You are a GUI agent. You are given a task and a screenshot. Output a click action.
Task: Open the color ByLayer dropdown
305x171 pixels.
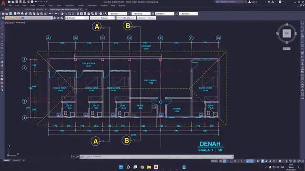(77, 18)
